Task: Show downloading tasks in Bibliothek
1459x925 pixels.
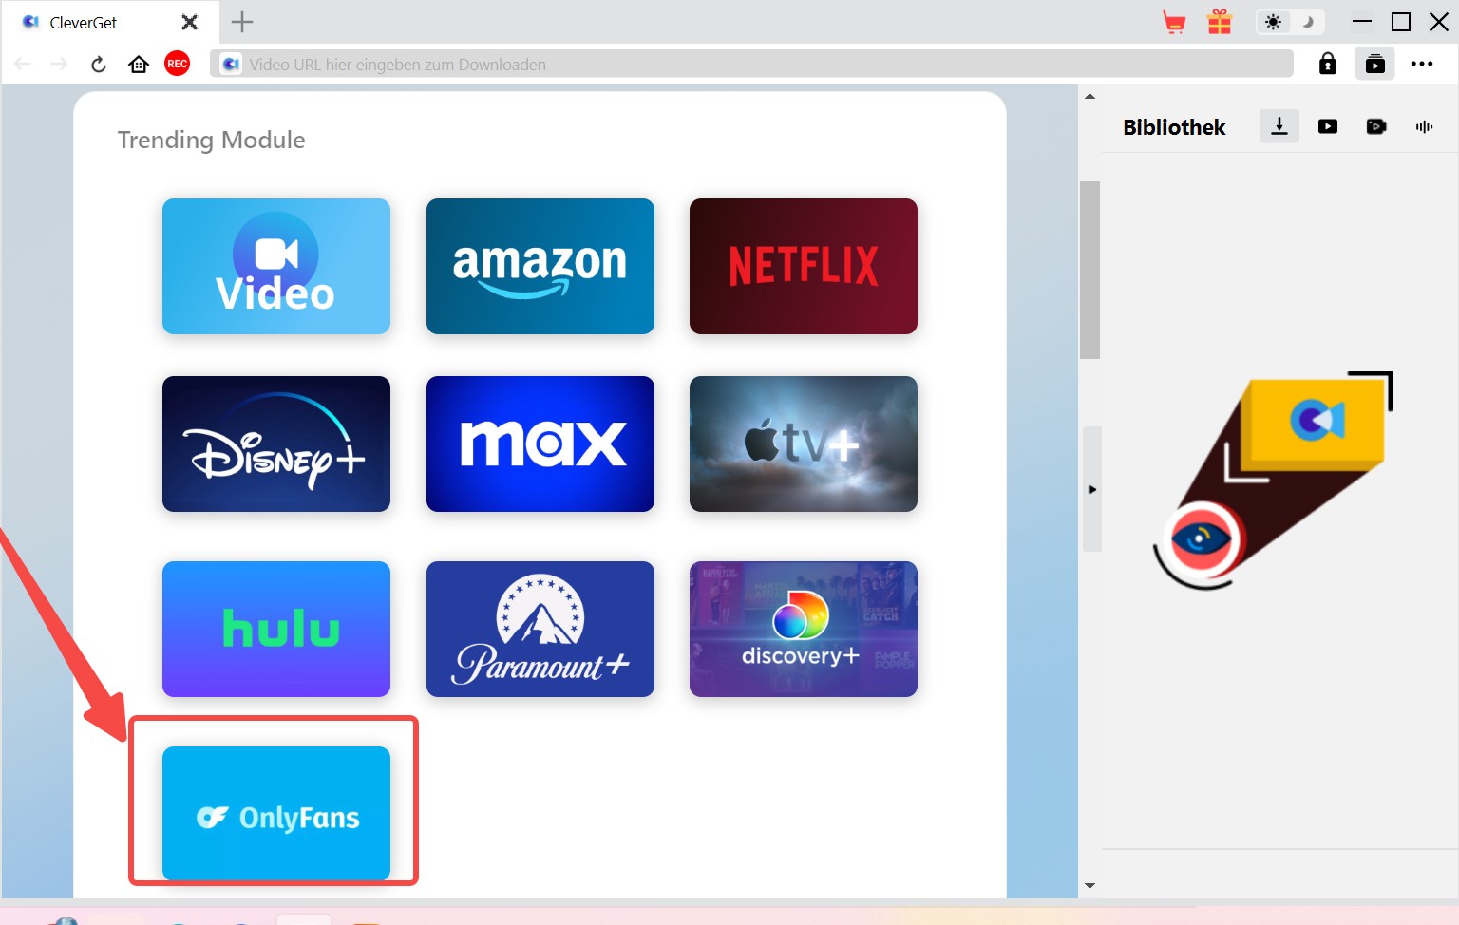Action: point(1279,126)
